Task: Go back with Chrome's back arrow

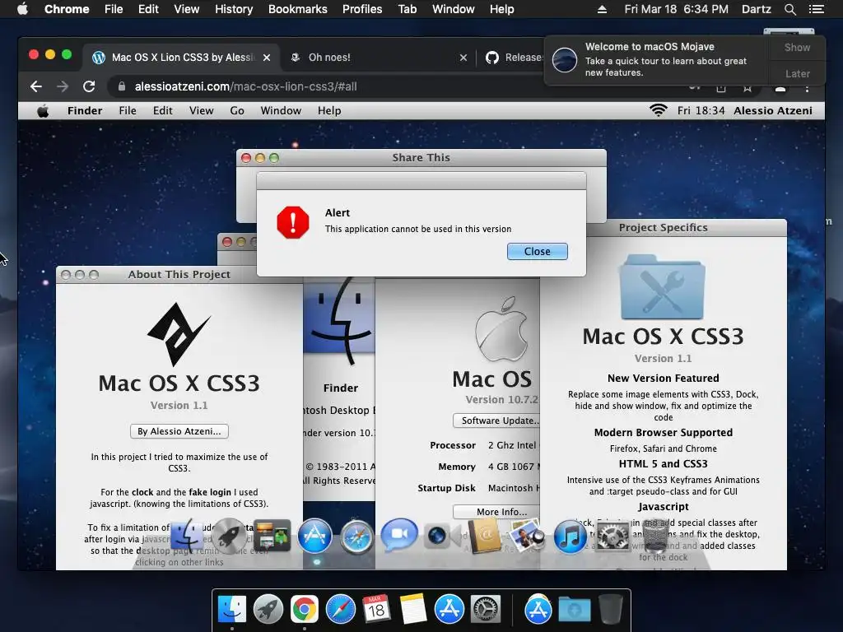Action: (x=36, y=86)
